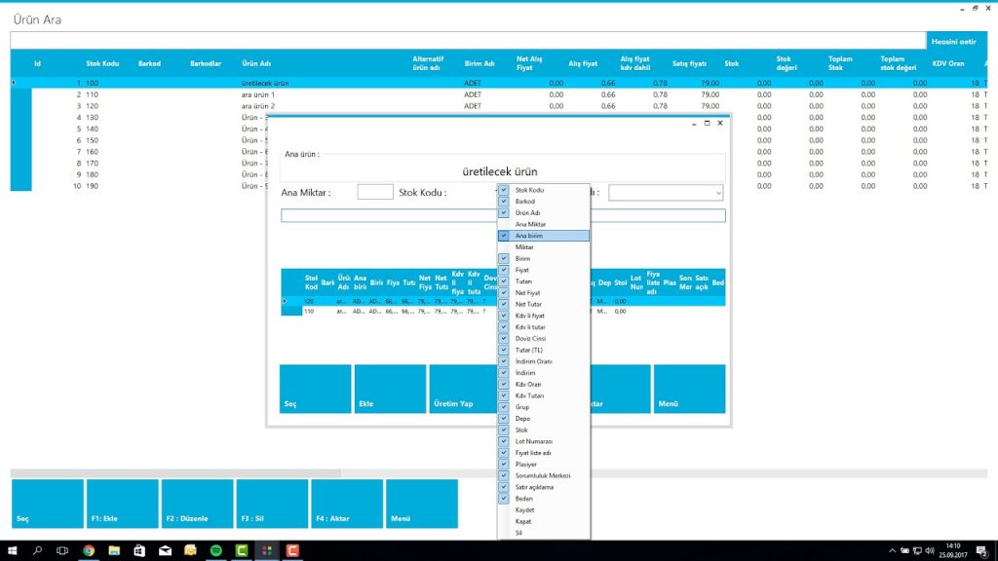Show hidden system tray icons
This screenshot has width=998, height=561.
pos(893,551)
